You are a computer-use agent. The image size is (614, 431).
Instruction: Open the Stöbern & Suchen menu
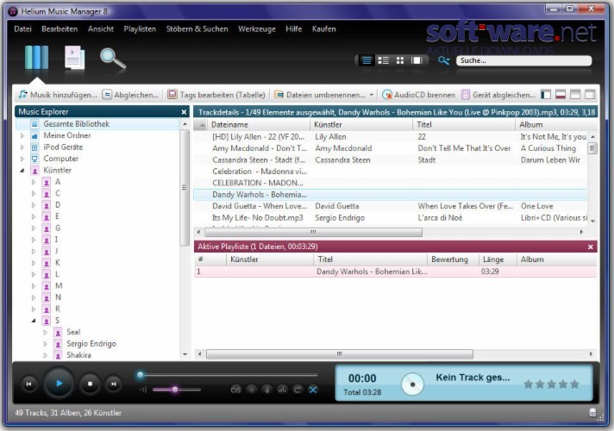pos(197,29)
